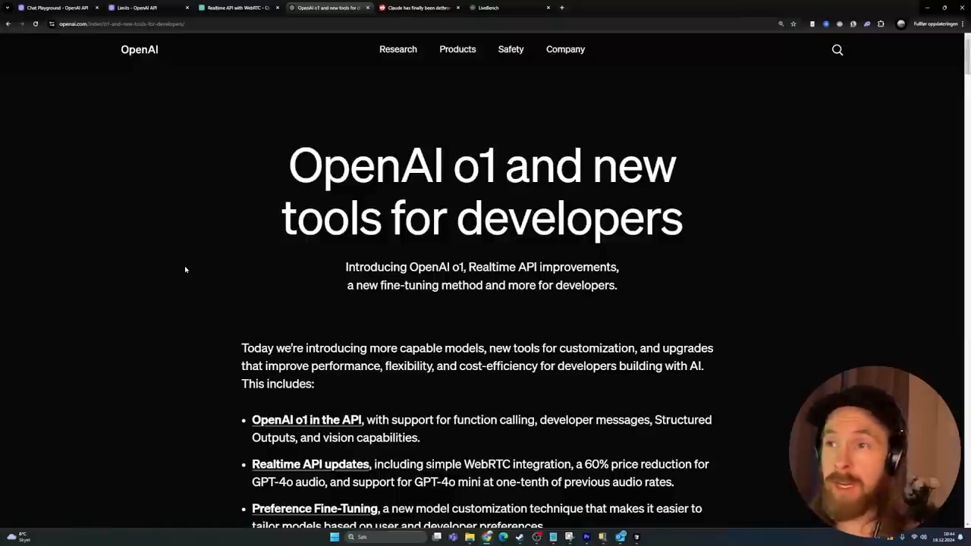Image resolution: width=971 pixels, height=546 pixels.
Task: Open Microsoft Edge from taskbar
Action: 503,537
